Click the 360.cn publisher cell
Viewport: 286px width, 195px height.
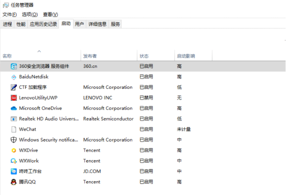[90, 66]
